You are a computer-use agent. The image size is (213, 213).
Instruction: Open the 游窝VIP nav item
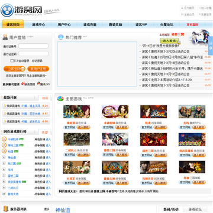[x=141, y=25]
